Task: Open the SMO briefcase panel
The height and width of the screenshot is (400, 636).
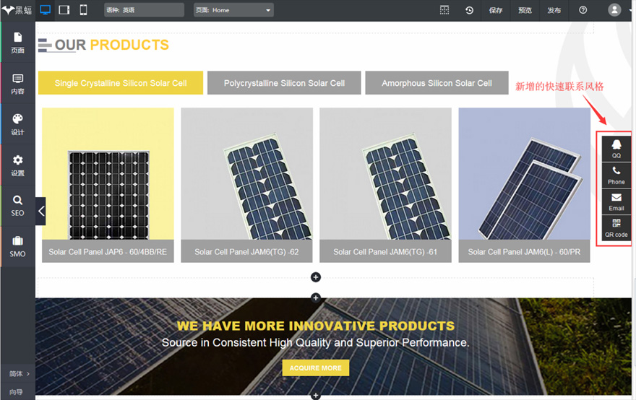Action: point(17,247)
